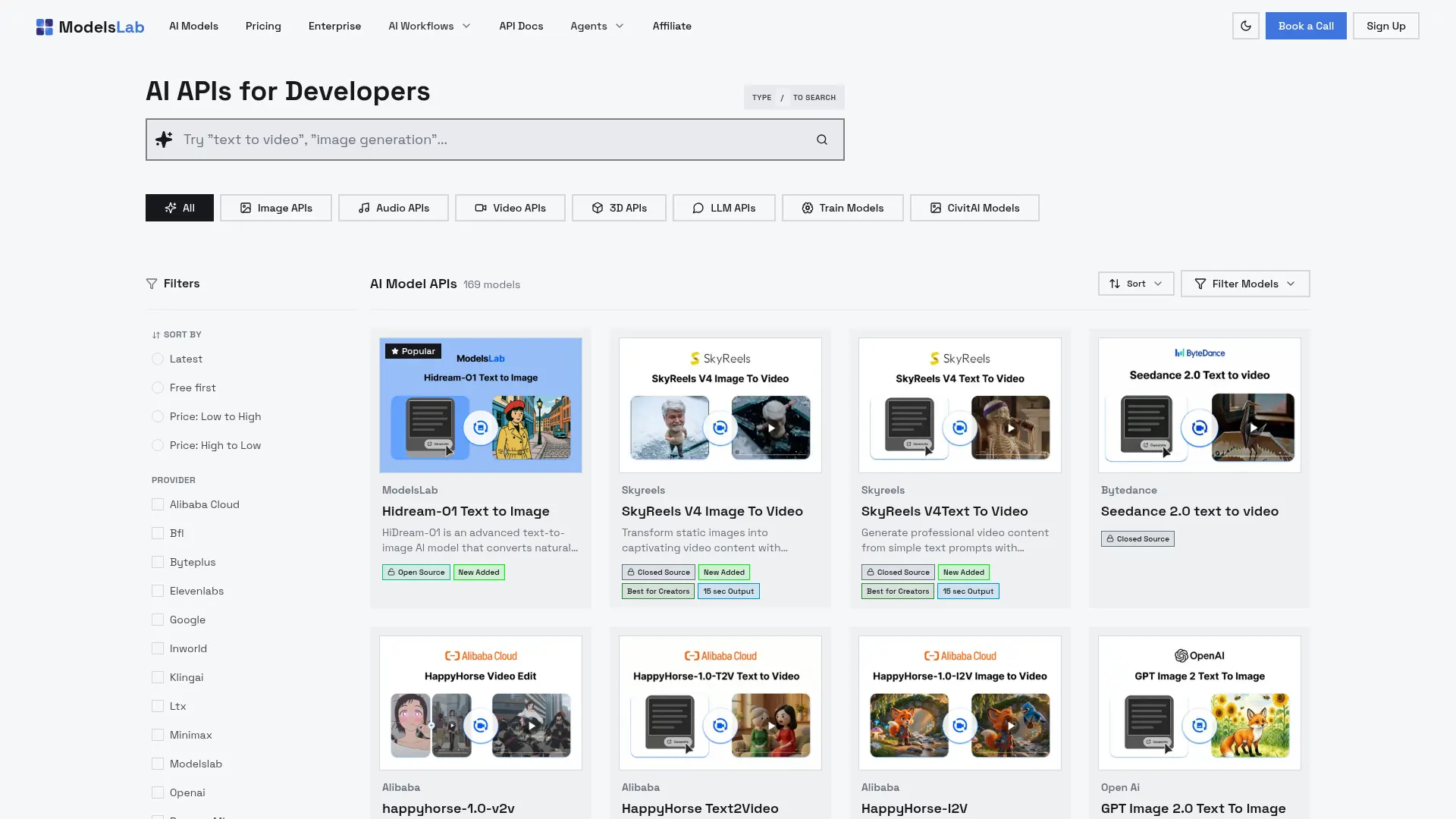Open the Sort dropdown
Image resolution: width=1456 pixels, height=819 pixels.
point(1136,284)
